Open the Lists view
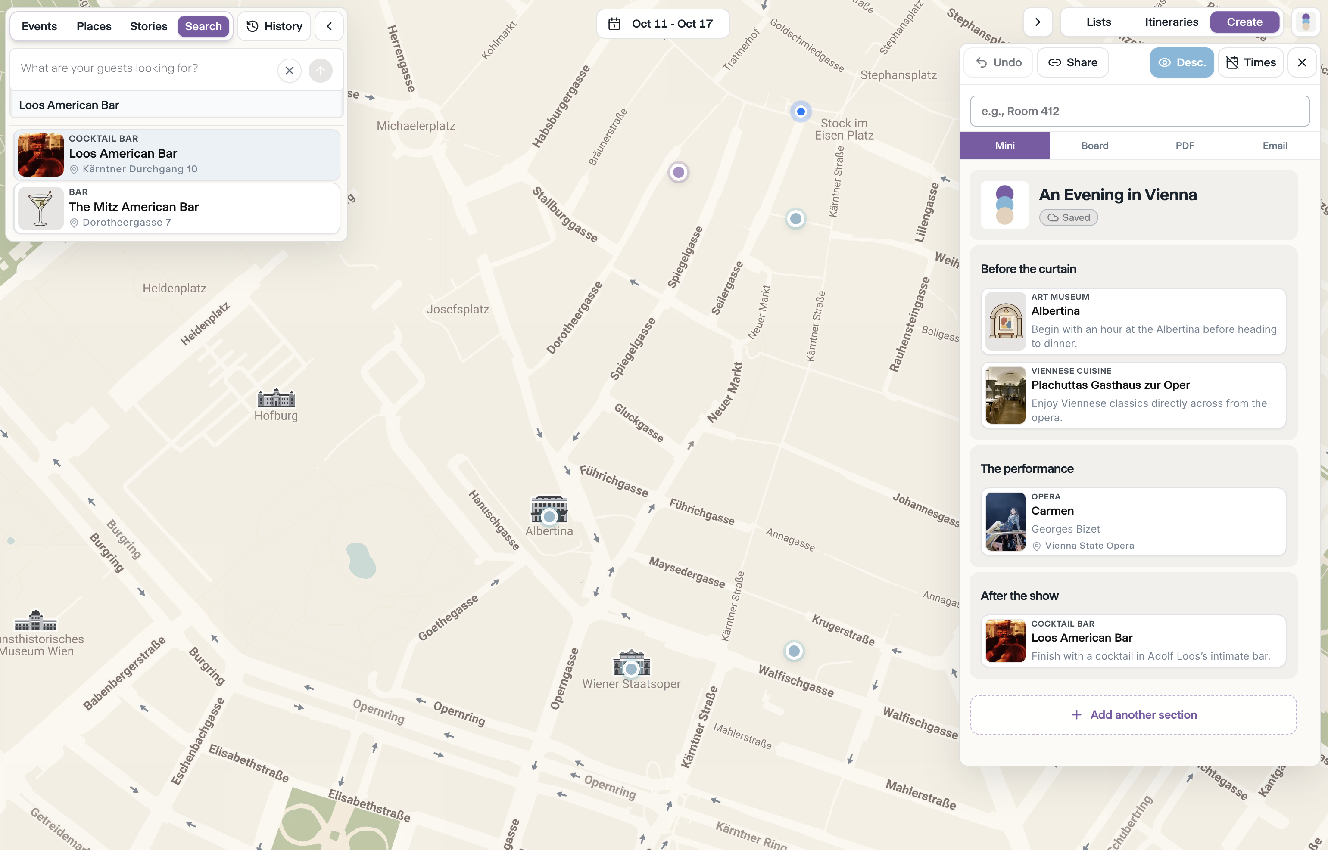Viewport: 1328px width, 850px height. point(1099,22)
